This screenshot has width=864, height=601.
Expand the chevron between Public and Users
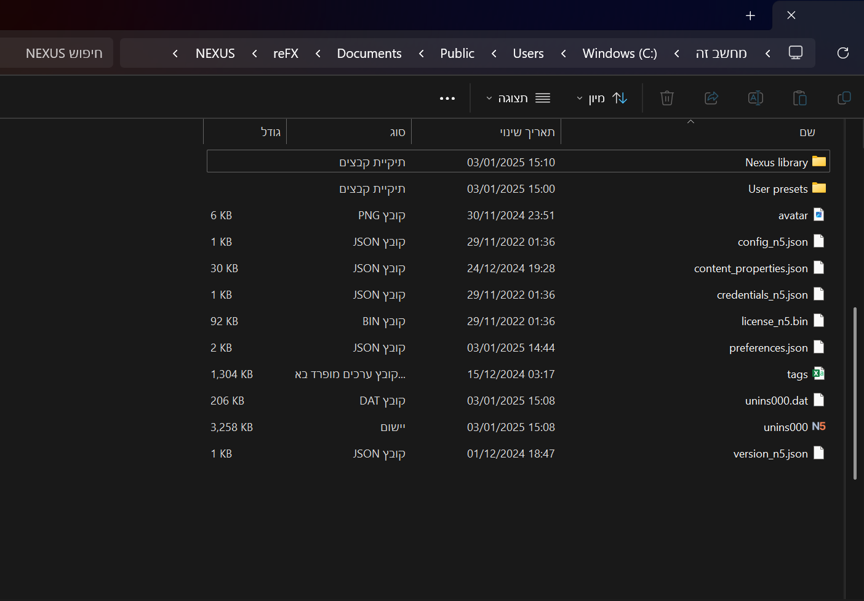coord(494,54)
